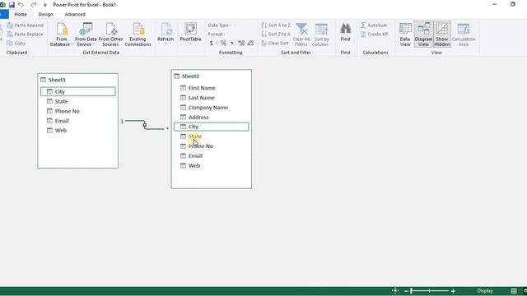Open Existing Connections

(x=138, y=35)
